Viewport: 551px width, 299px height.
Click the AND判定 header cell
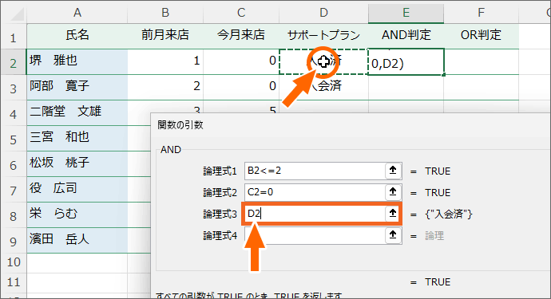coord(406,37)
